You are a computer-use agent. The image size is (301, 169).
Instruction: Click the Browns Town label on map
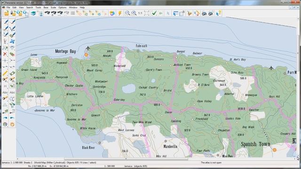click(x=200, y=74)
